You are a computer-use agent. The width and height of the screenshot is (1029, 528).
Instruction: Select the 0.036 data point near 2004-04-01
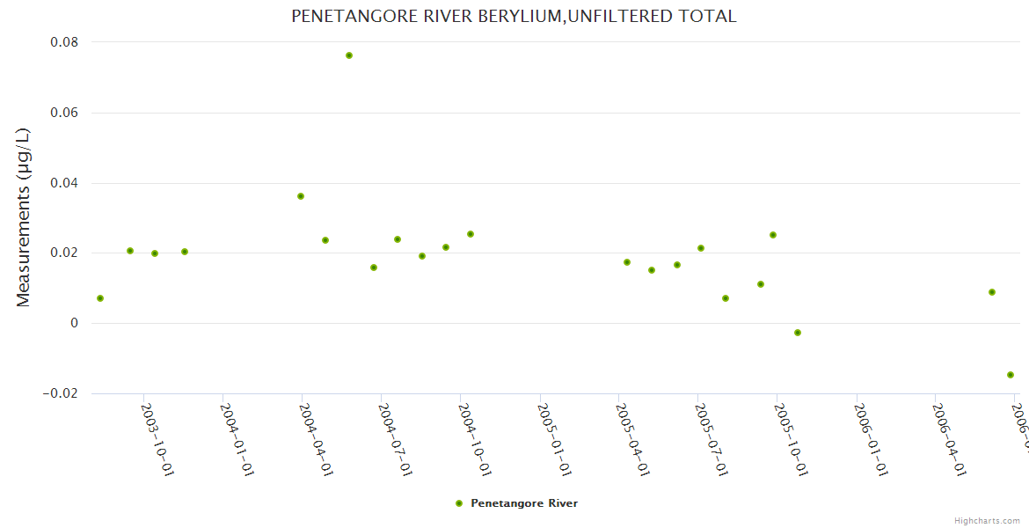coord(301,196)
